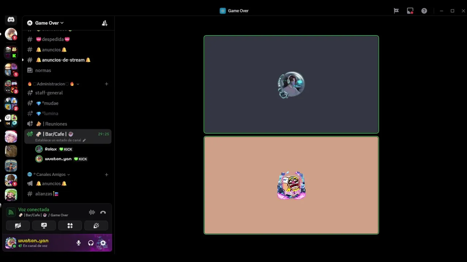Screen dimensions: 467x262
Task: Disconnect from voice with the hang-up icon
Action: [x=103, y=212]
